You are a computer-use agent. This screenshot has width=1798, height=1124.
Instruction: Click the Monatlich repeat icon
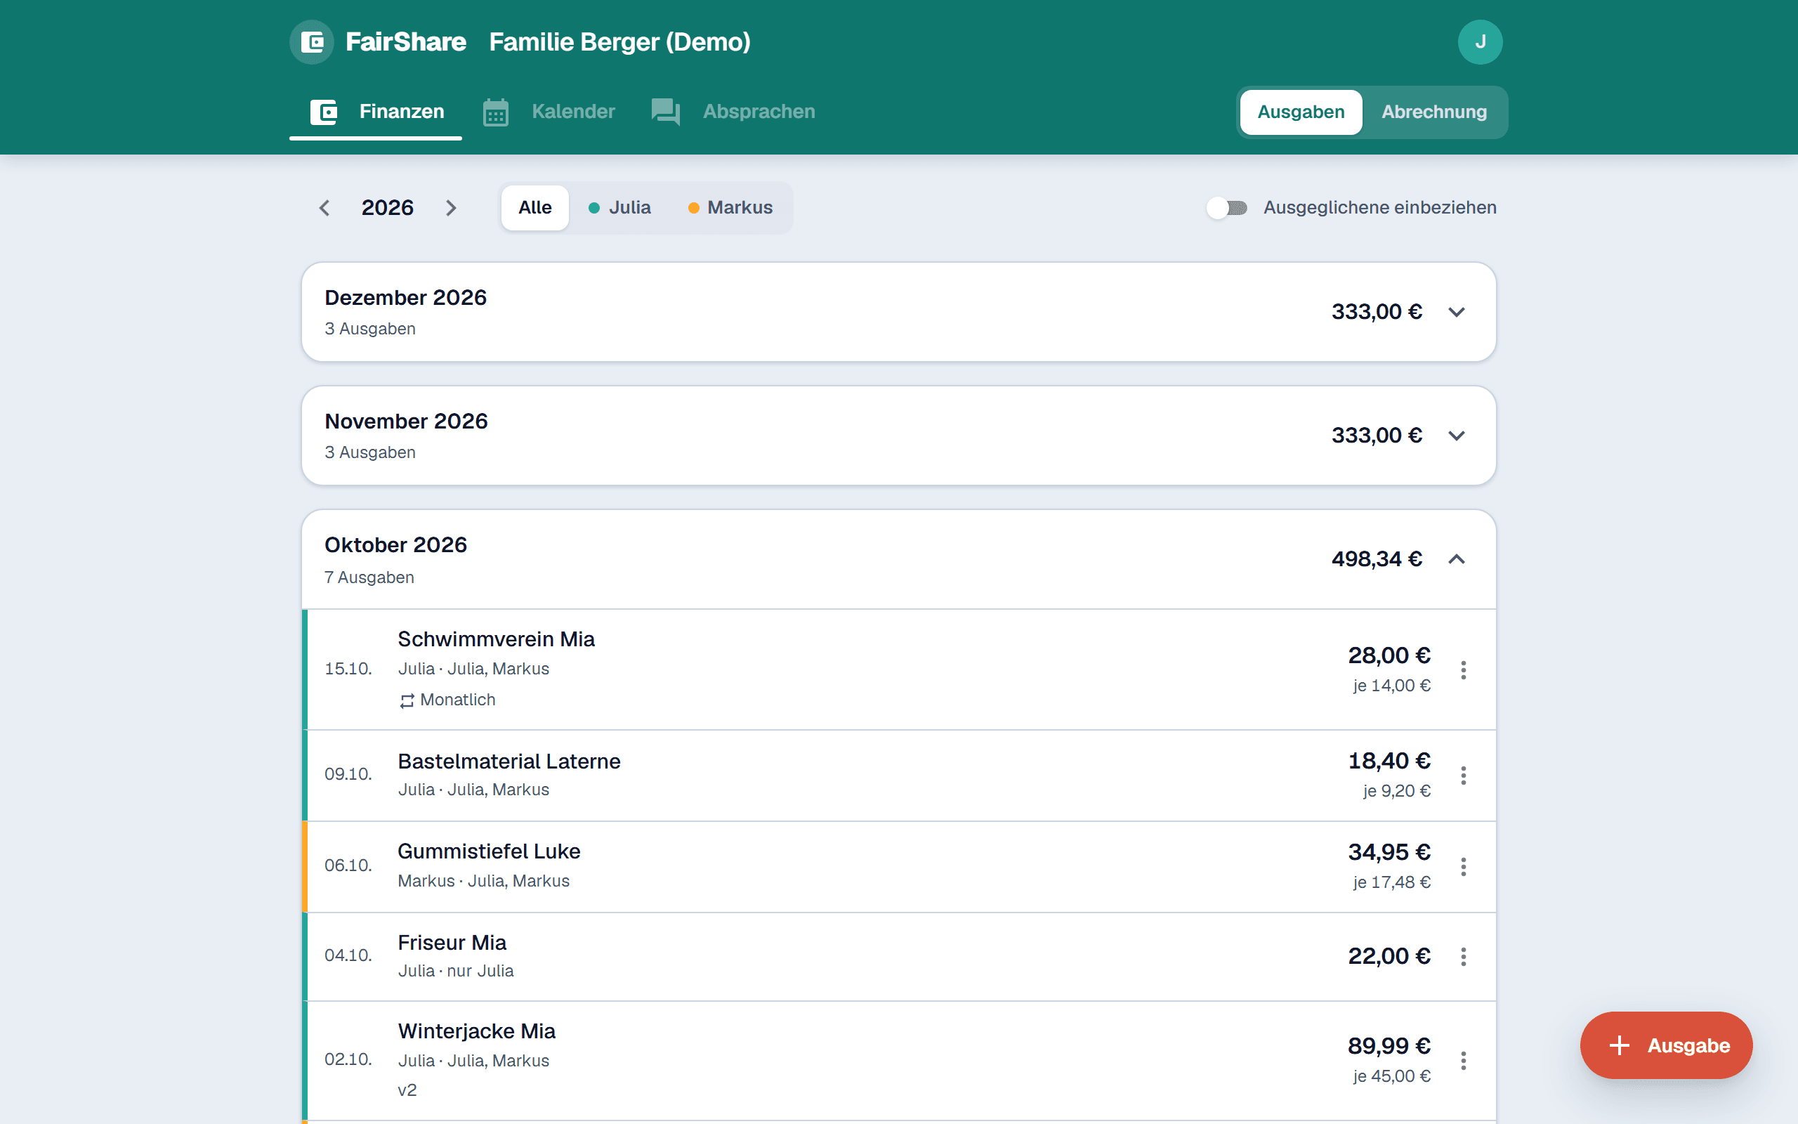(407, 700)
